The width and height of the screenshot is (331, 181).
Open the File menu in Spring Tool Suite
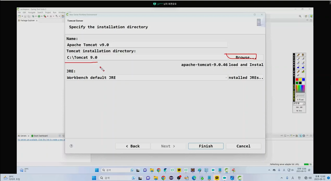[19, 12]
